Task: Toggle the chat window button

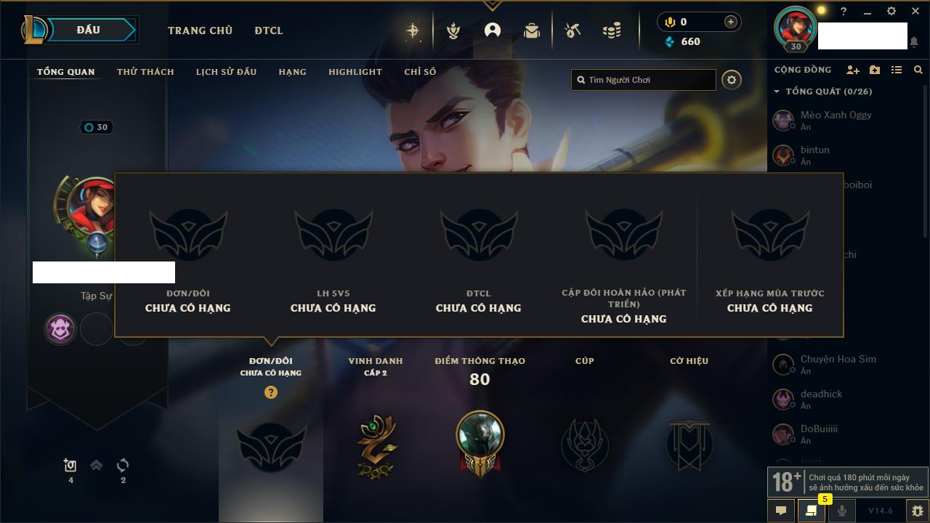Action: click(781, 511)
